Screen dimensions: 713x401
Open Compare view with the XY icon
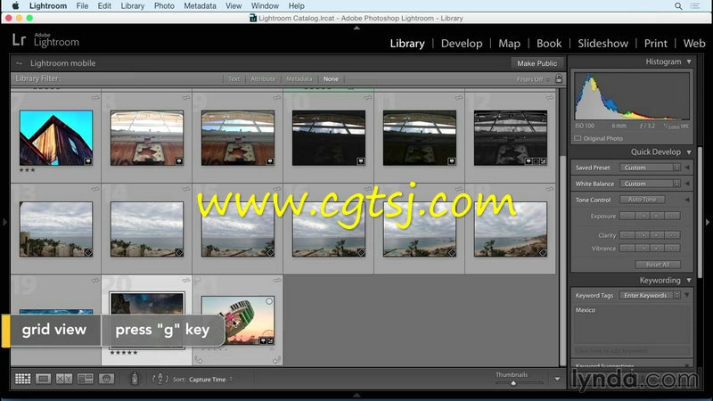tap(64, 378)
